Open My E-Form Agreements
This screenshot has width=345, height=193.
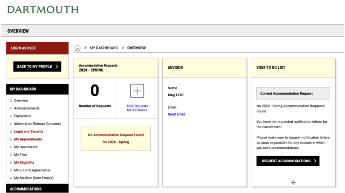tap(32, 170)
